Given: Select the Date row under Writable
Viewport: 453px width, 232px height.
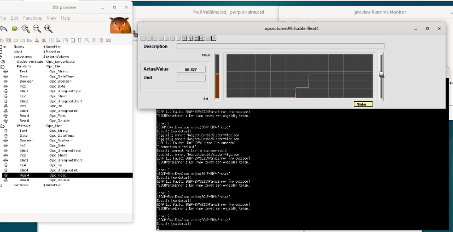Looking at the screenshot, I should click(66, 136).
